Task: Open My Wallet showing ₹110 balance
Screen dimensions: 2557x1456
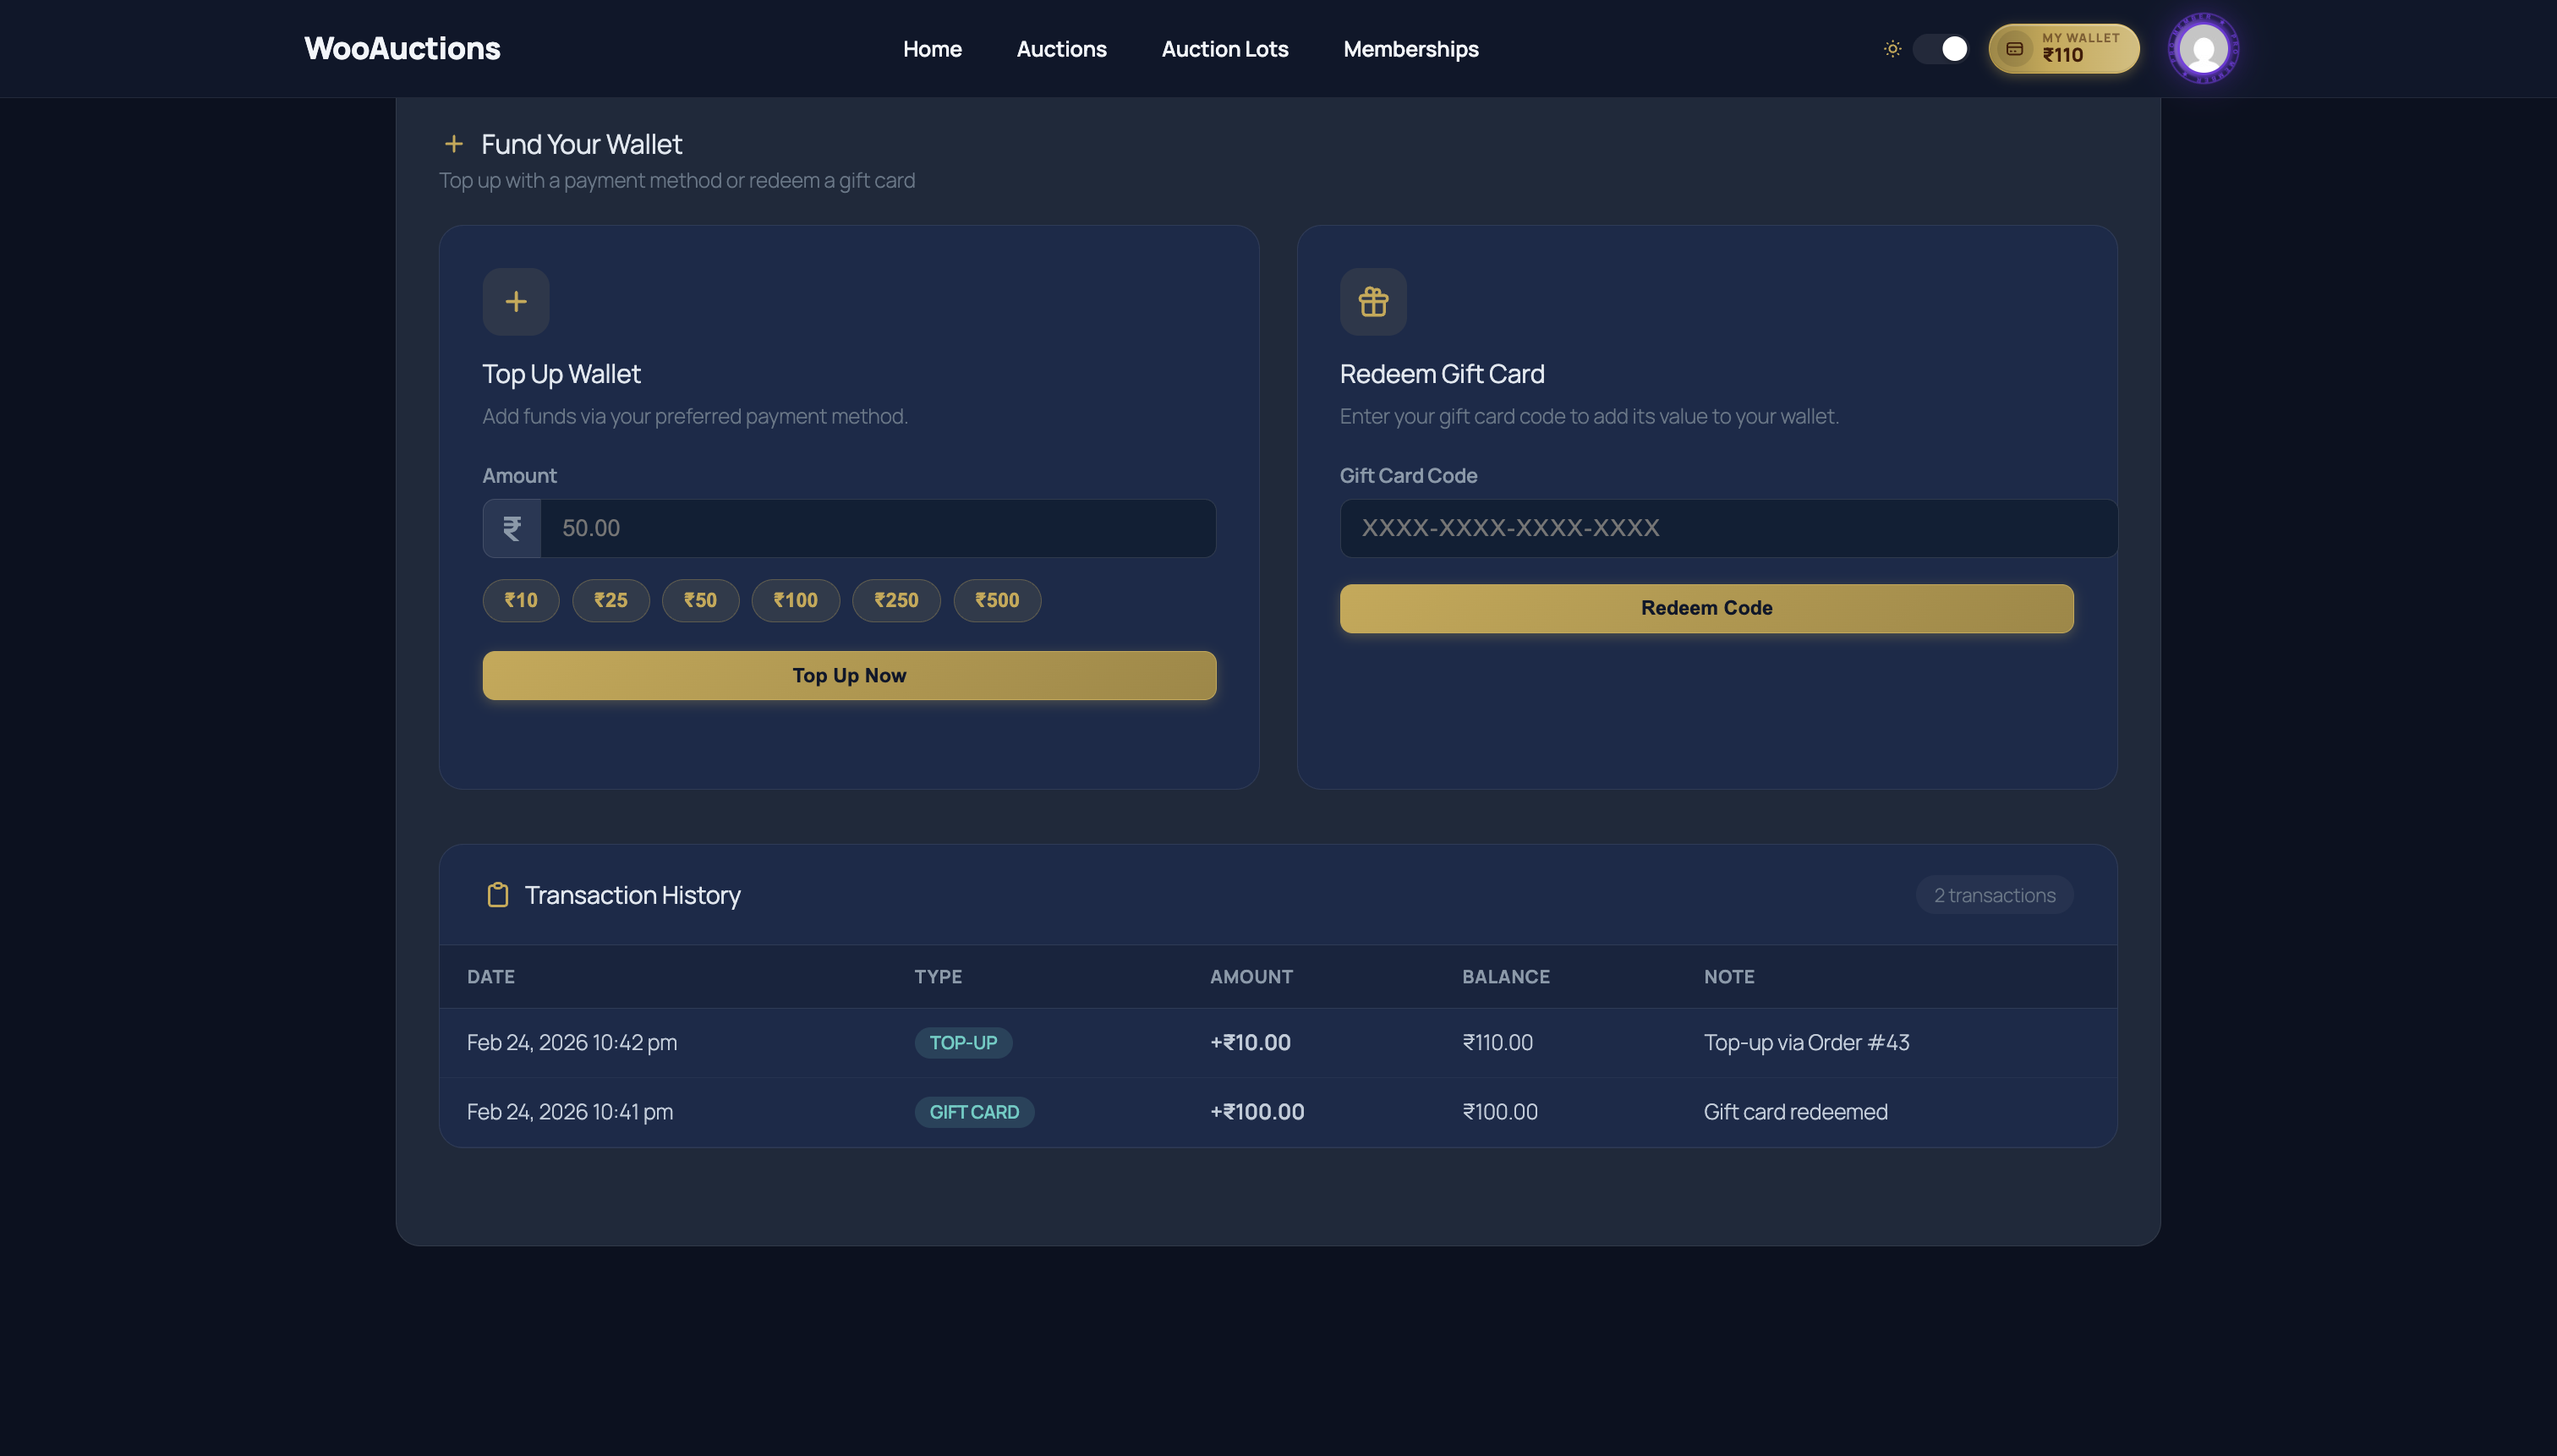Action: (2063, 47)
